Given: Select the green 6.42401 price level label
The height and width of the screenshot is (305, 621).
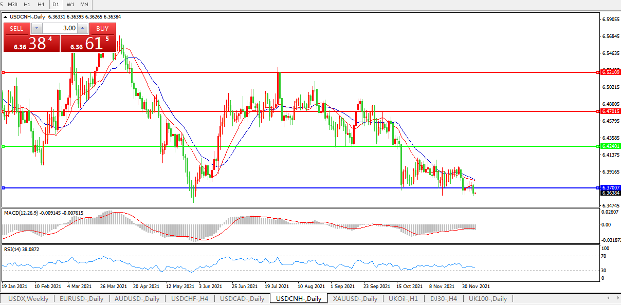Looking at the screenshot, I should 610,146.
